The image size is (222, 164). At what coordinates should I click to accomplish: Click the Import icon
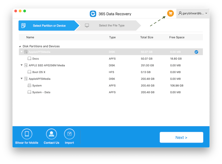(69, 134)
